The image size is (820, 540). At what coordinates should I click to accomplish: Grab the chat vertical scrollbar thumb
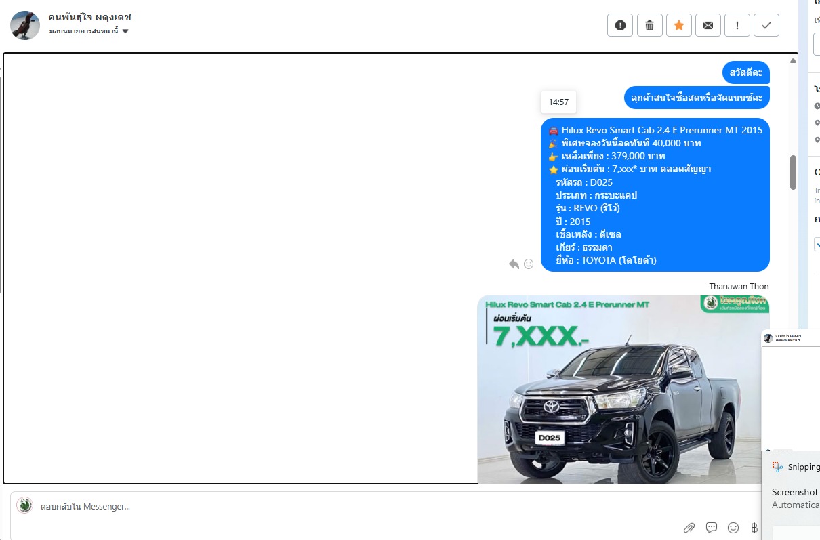[793, 172]
